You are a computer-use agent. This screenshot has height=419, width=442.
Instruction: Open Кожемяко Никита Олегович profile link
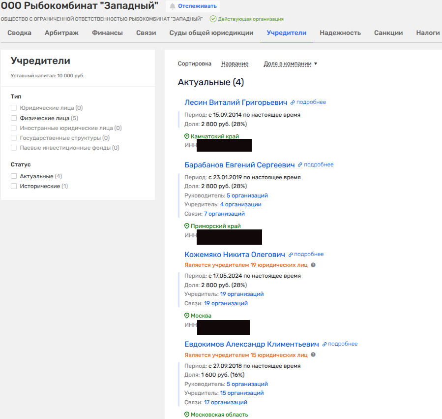tap(235, 255)
